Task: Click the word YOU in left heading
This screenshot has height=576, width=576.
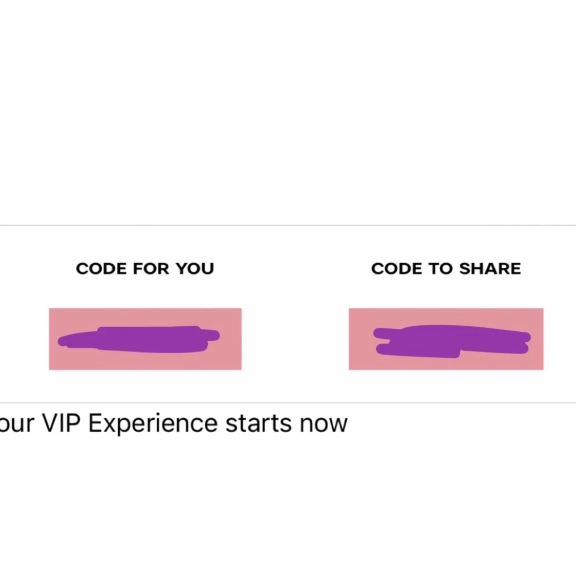Action: click(195, 268)
